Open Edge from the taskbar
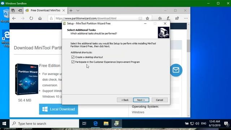 coord(95,123)
